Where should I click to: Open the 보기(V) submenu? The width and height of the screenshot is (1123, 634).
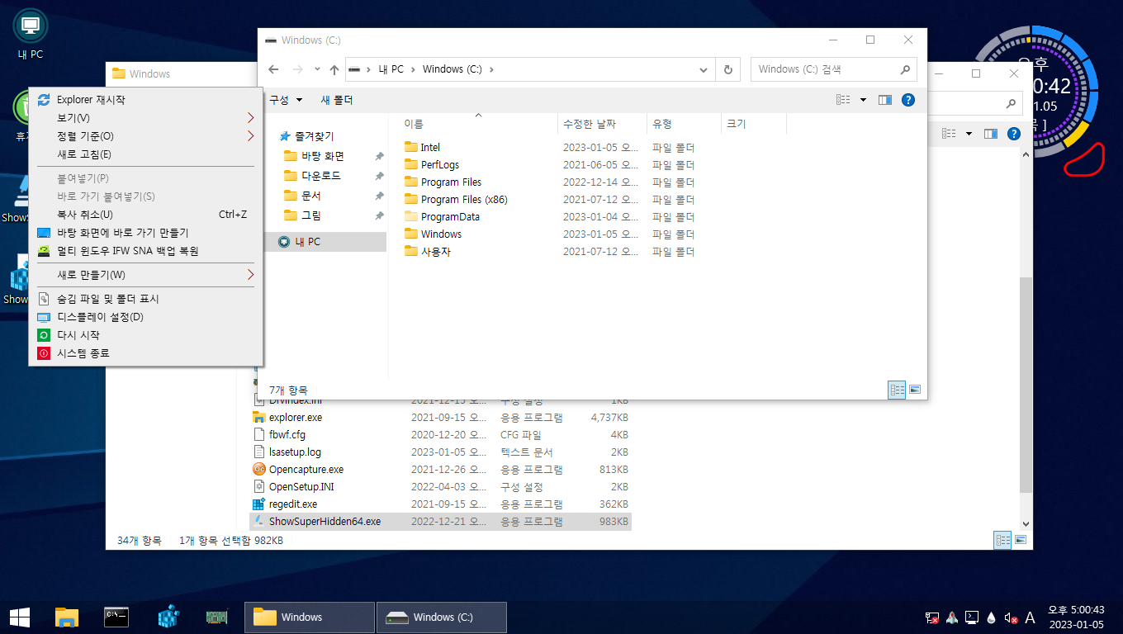[x=145, y=118]
